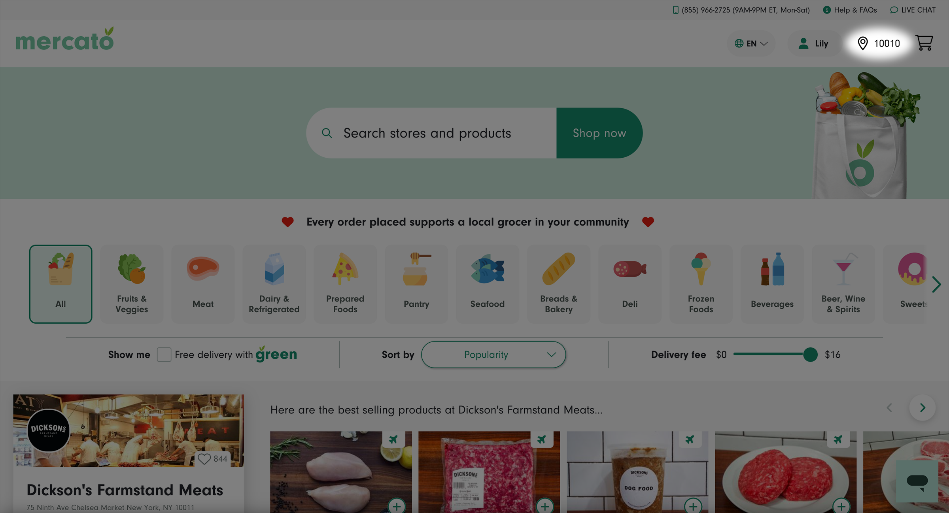This screenshot has height=513, width=949.
Task: Expand the Sort by Popularity dropdown
Action: pos(493,355)
